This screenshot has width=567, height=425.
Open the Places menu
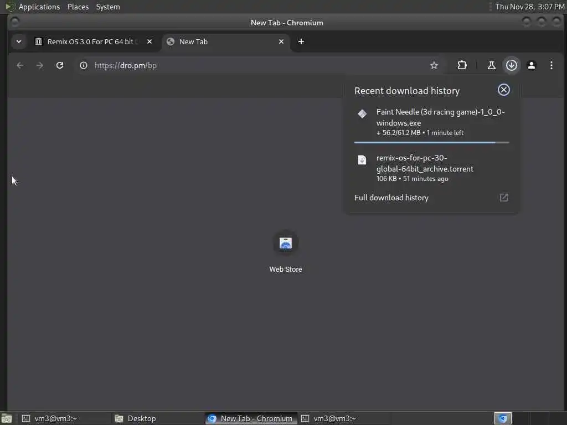tap(78, 7)
